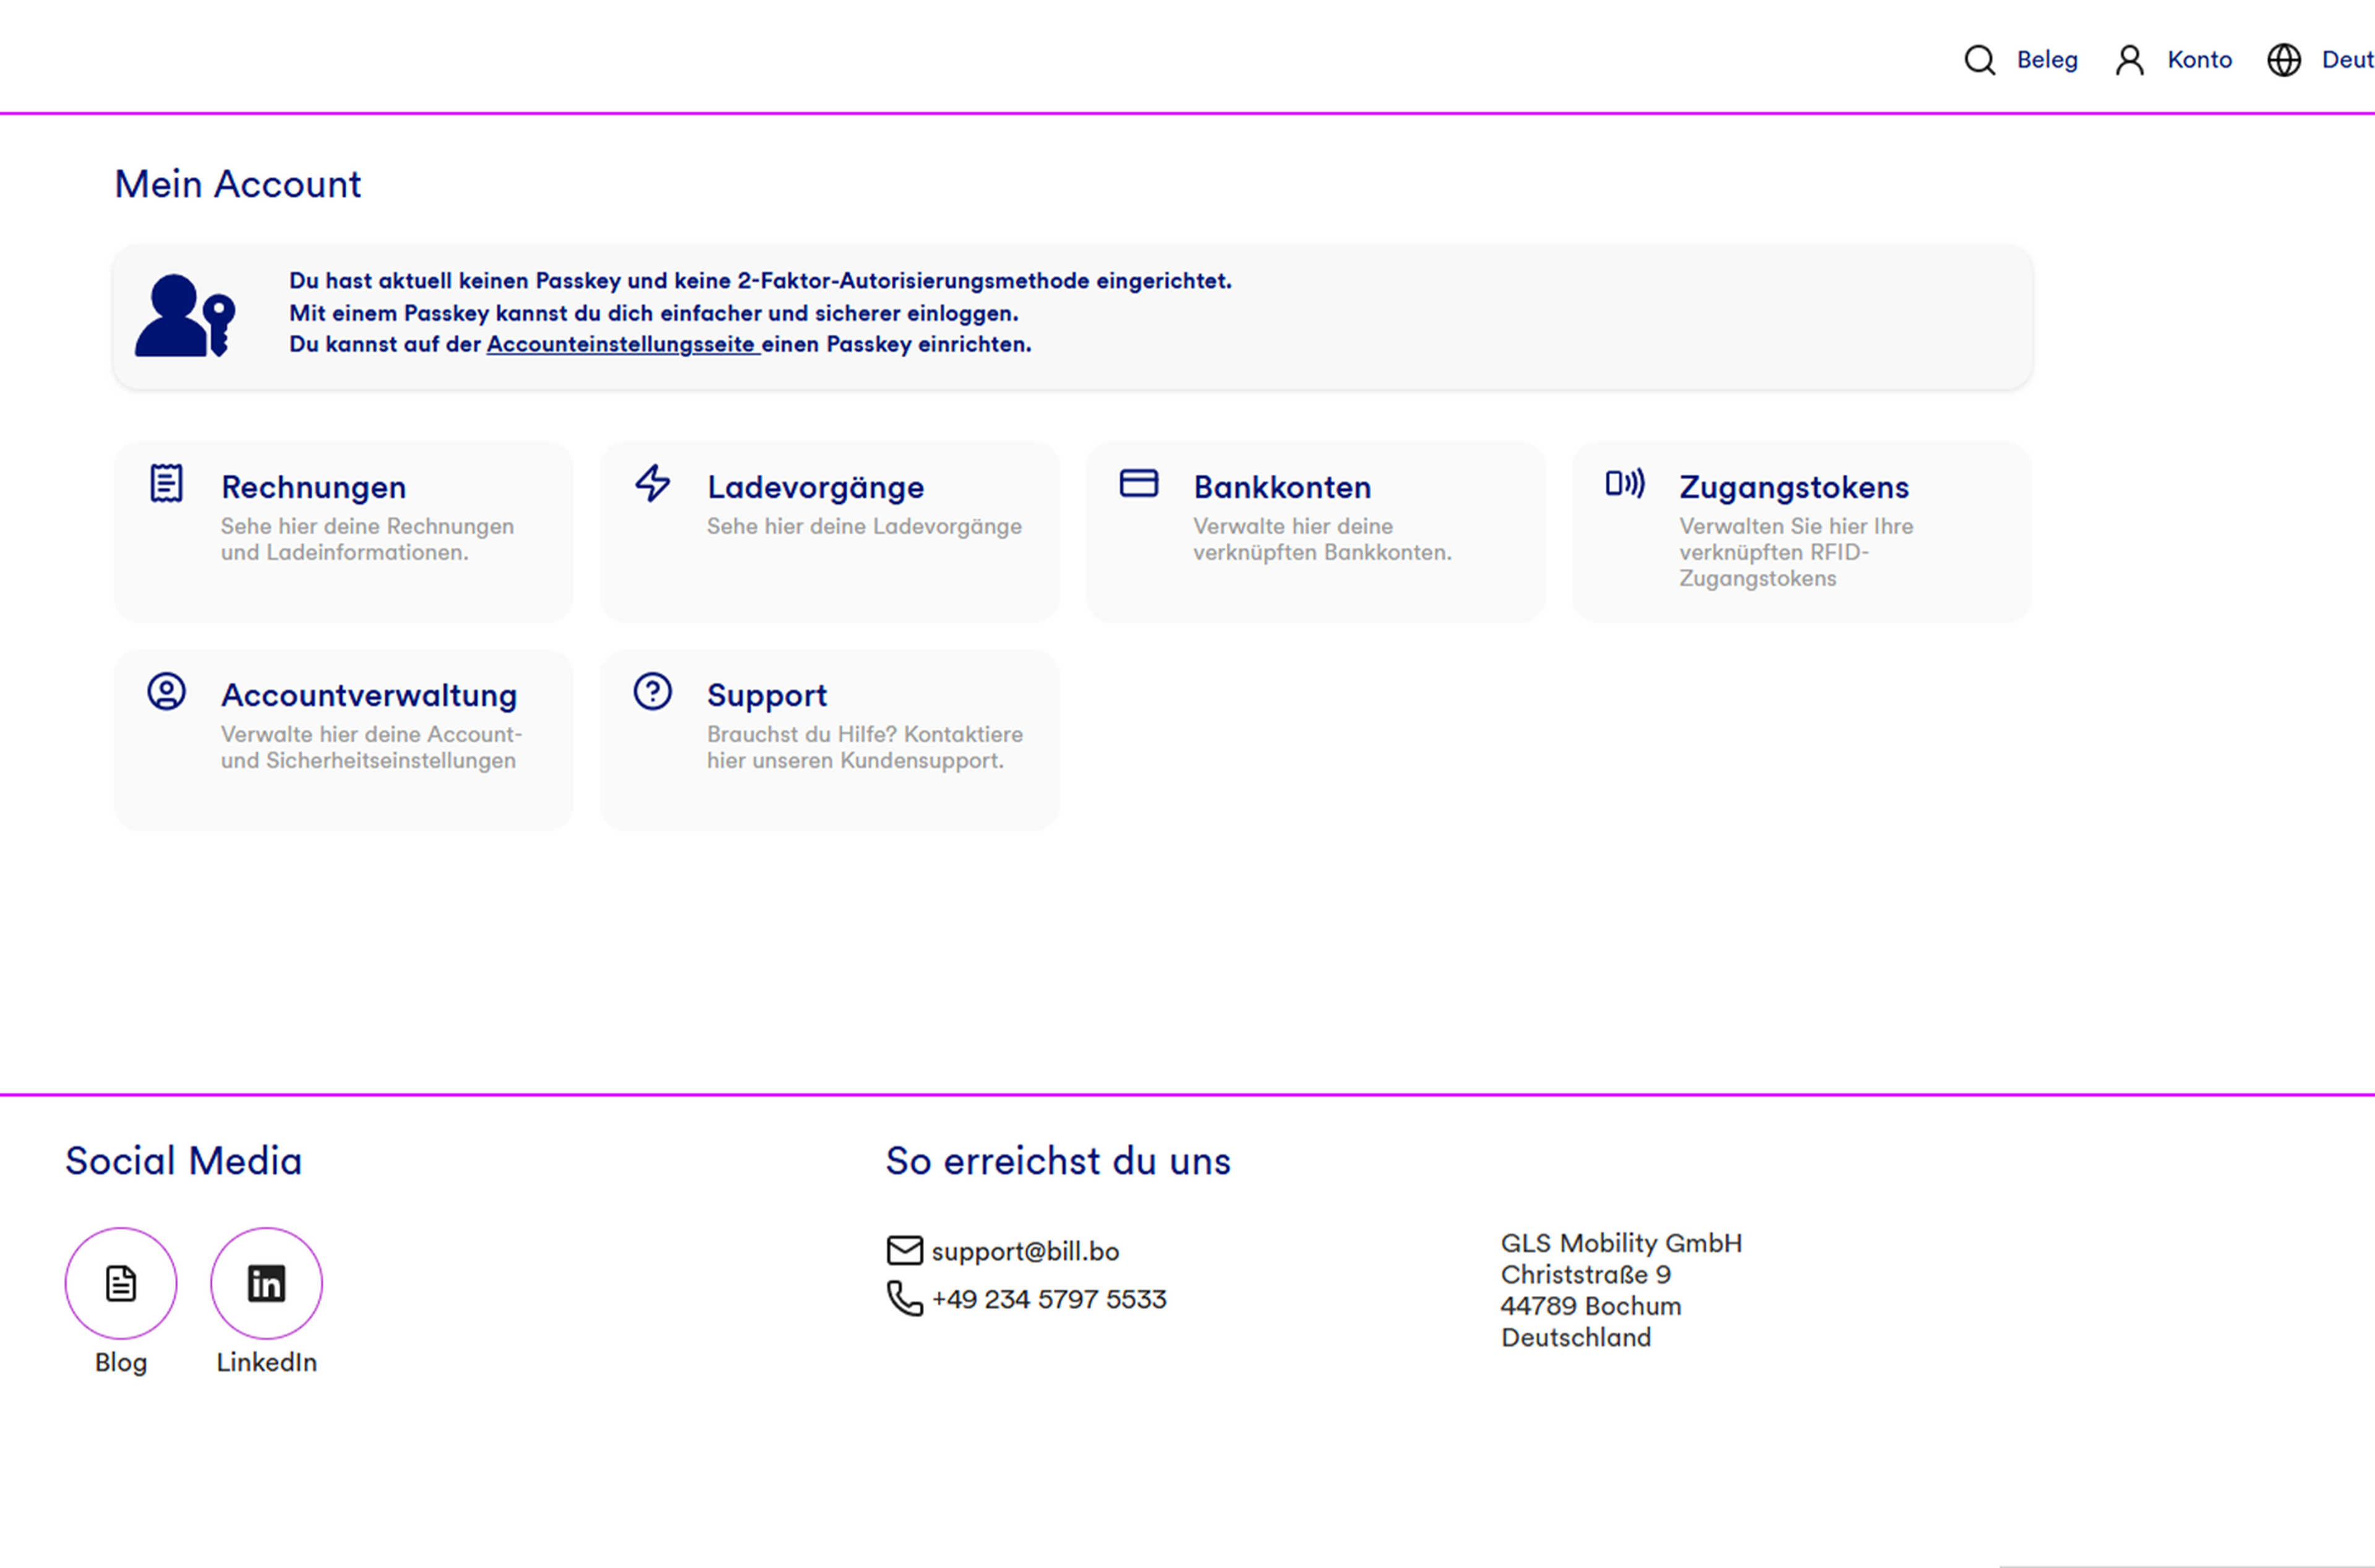The height and width of the screenshot is (1568, 2375).
Task: Click the search magnifier icon beside Beleg
Action: click(1979, 60)
